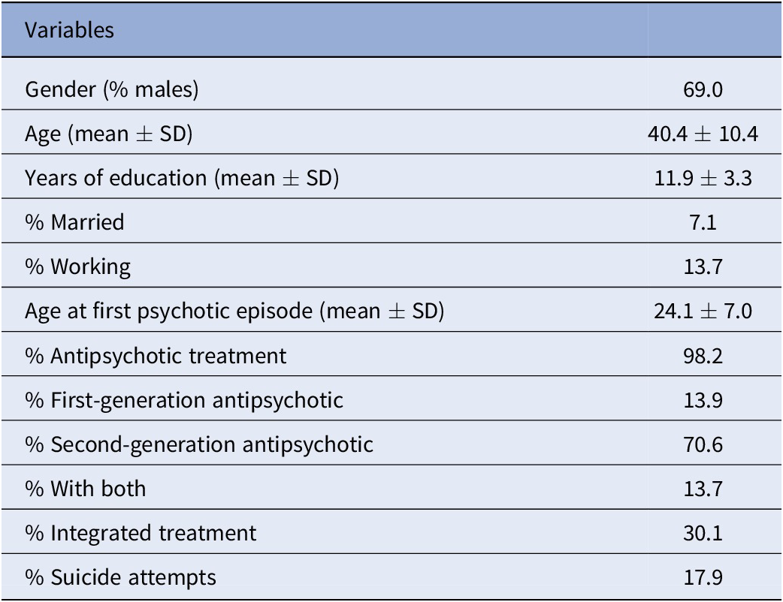Click the % Second-generation antipsychotic label
This screenshot has height=602, width=783.
click(199, 444)
